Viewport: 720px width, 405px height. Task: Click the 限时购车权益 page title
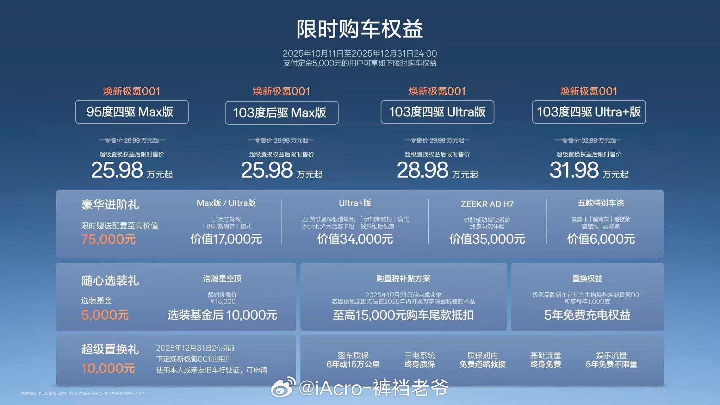click(360, 29)
